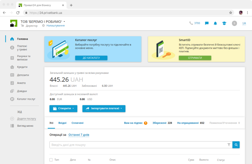
Task: Click the Кредити sidebar icon
Action: [12, 67]
